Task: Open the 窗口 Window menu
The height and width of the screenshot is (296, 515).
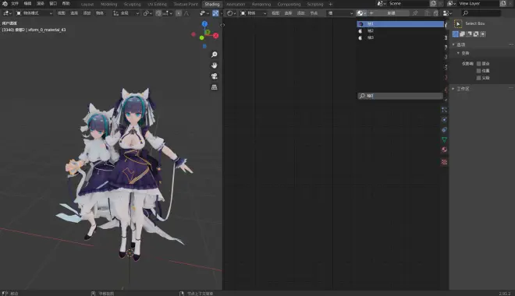Action: tap(53, 4)
